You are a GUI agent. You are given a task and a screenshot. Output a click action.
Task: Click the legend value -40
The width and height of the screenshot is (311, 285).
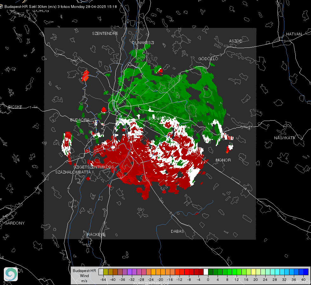[x=113, y=280]
